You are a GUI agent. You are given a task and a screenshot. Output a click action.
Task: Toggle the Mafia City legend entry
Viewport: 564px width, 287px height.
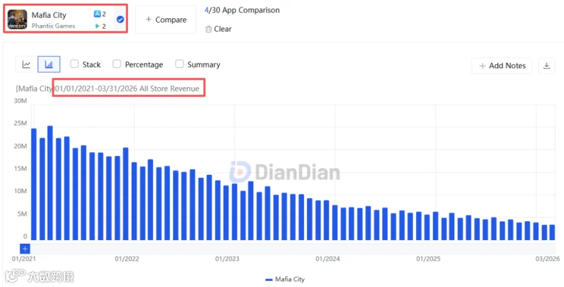285,279
